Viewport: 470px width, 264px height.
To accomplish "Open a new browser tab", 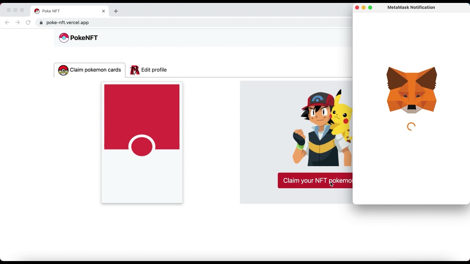I will 116,11.
